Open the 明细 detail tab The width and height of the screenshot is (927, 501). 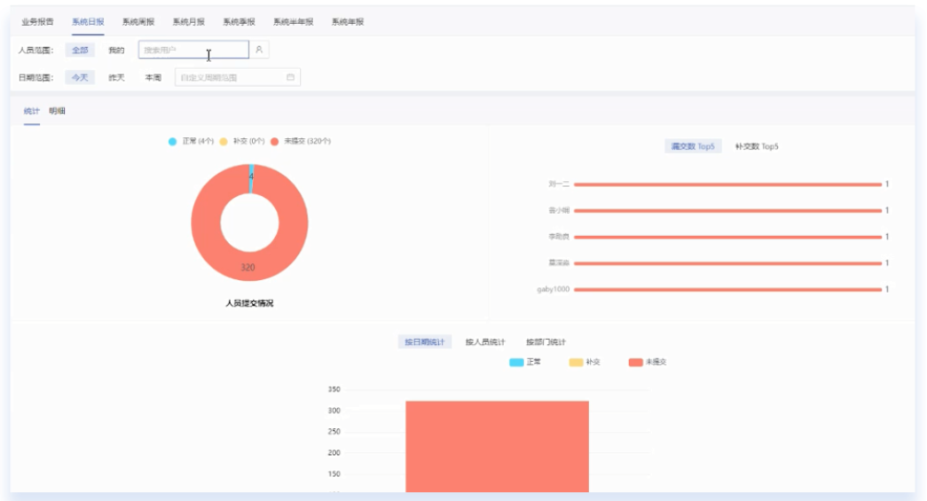point(57,111)
